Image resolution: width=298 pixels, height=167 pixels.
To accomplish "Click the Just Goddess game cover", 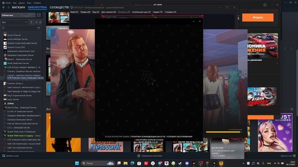I will (x=275, y=133).
